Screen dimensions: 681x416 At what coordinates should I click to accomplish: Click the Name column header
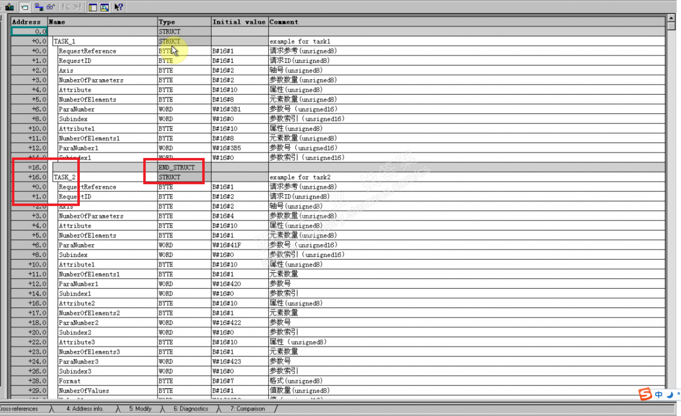click(103, 22)
